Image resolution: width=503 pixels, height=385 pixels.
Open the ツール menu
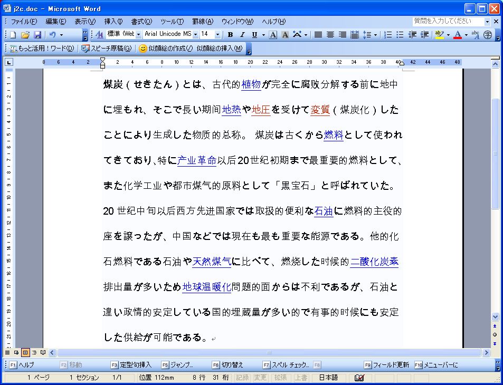click(x=172, y=22)
